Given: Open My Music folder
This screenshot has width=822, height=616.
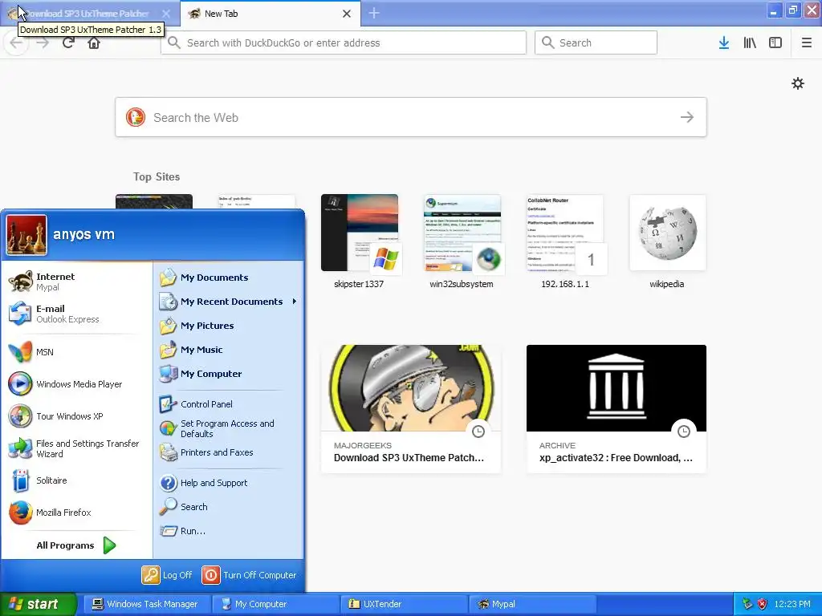Looking at the screenshot, I should coord(229,350).
